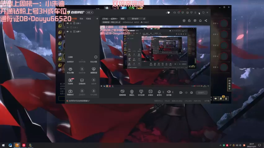Open the settings gear in bottom toolbar

point(191,93)
